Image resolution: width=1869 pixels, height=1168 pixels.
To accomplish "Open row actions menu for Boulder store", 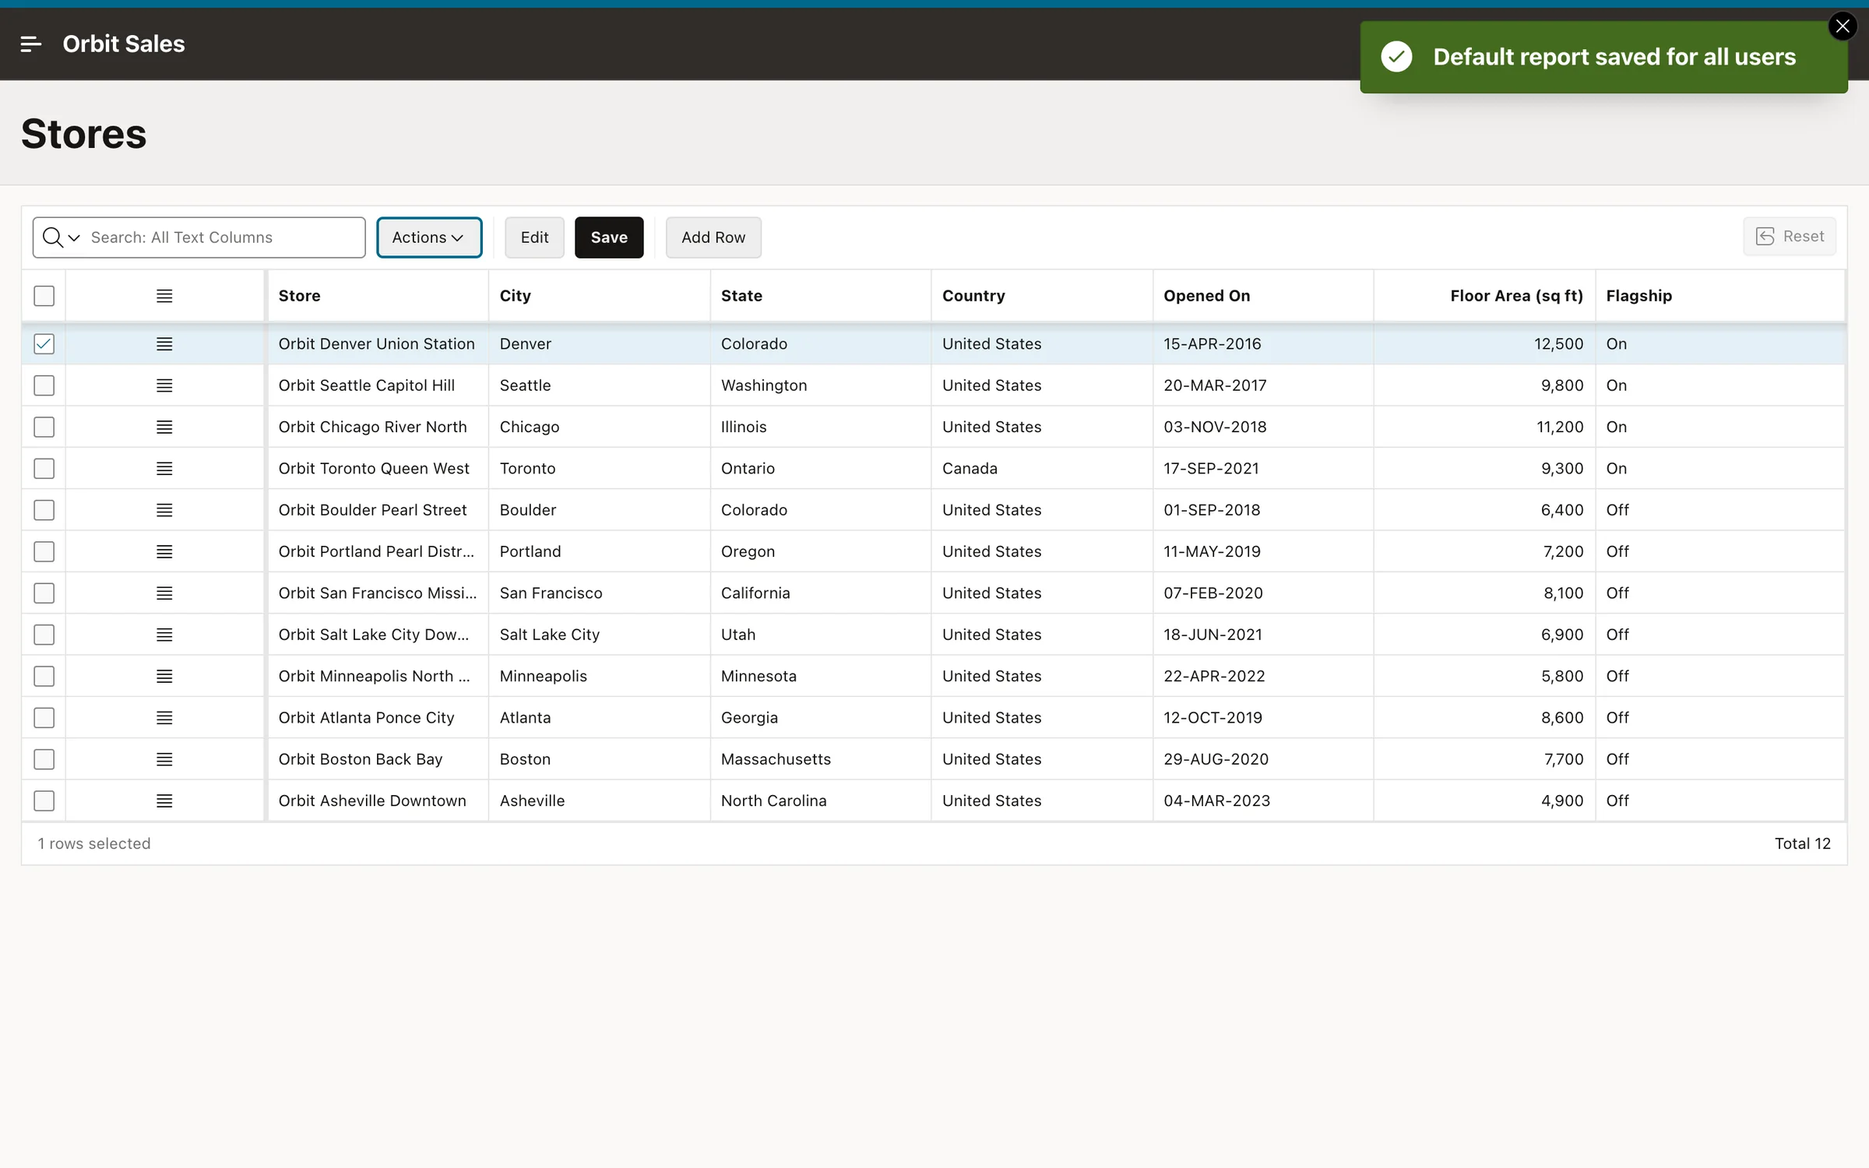I will (x=164, y=510).
